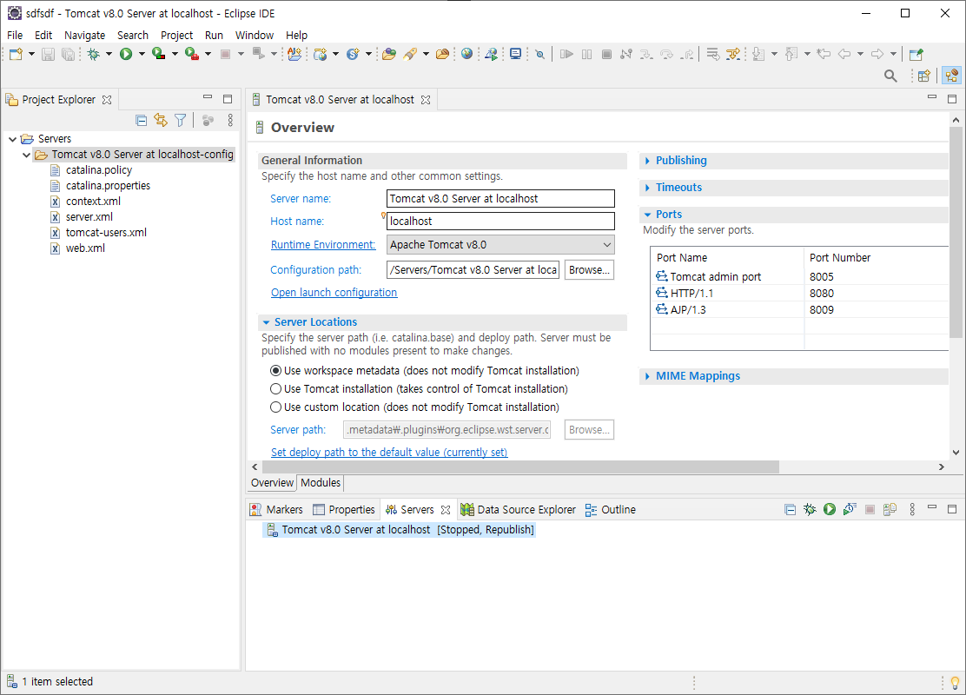Open the Project menu

[177, 35]
